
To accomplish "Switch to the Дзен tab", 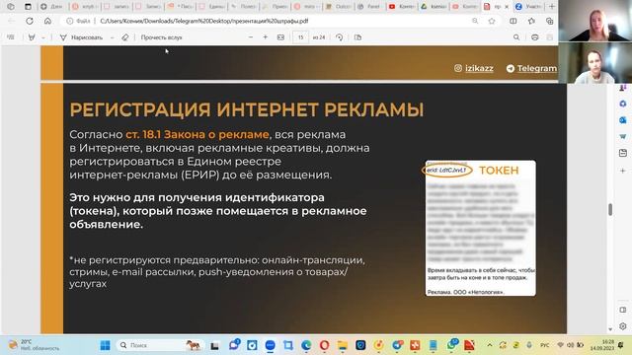I will pos(52,7).
